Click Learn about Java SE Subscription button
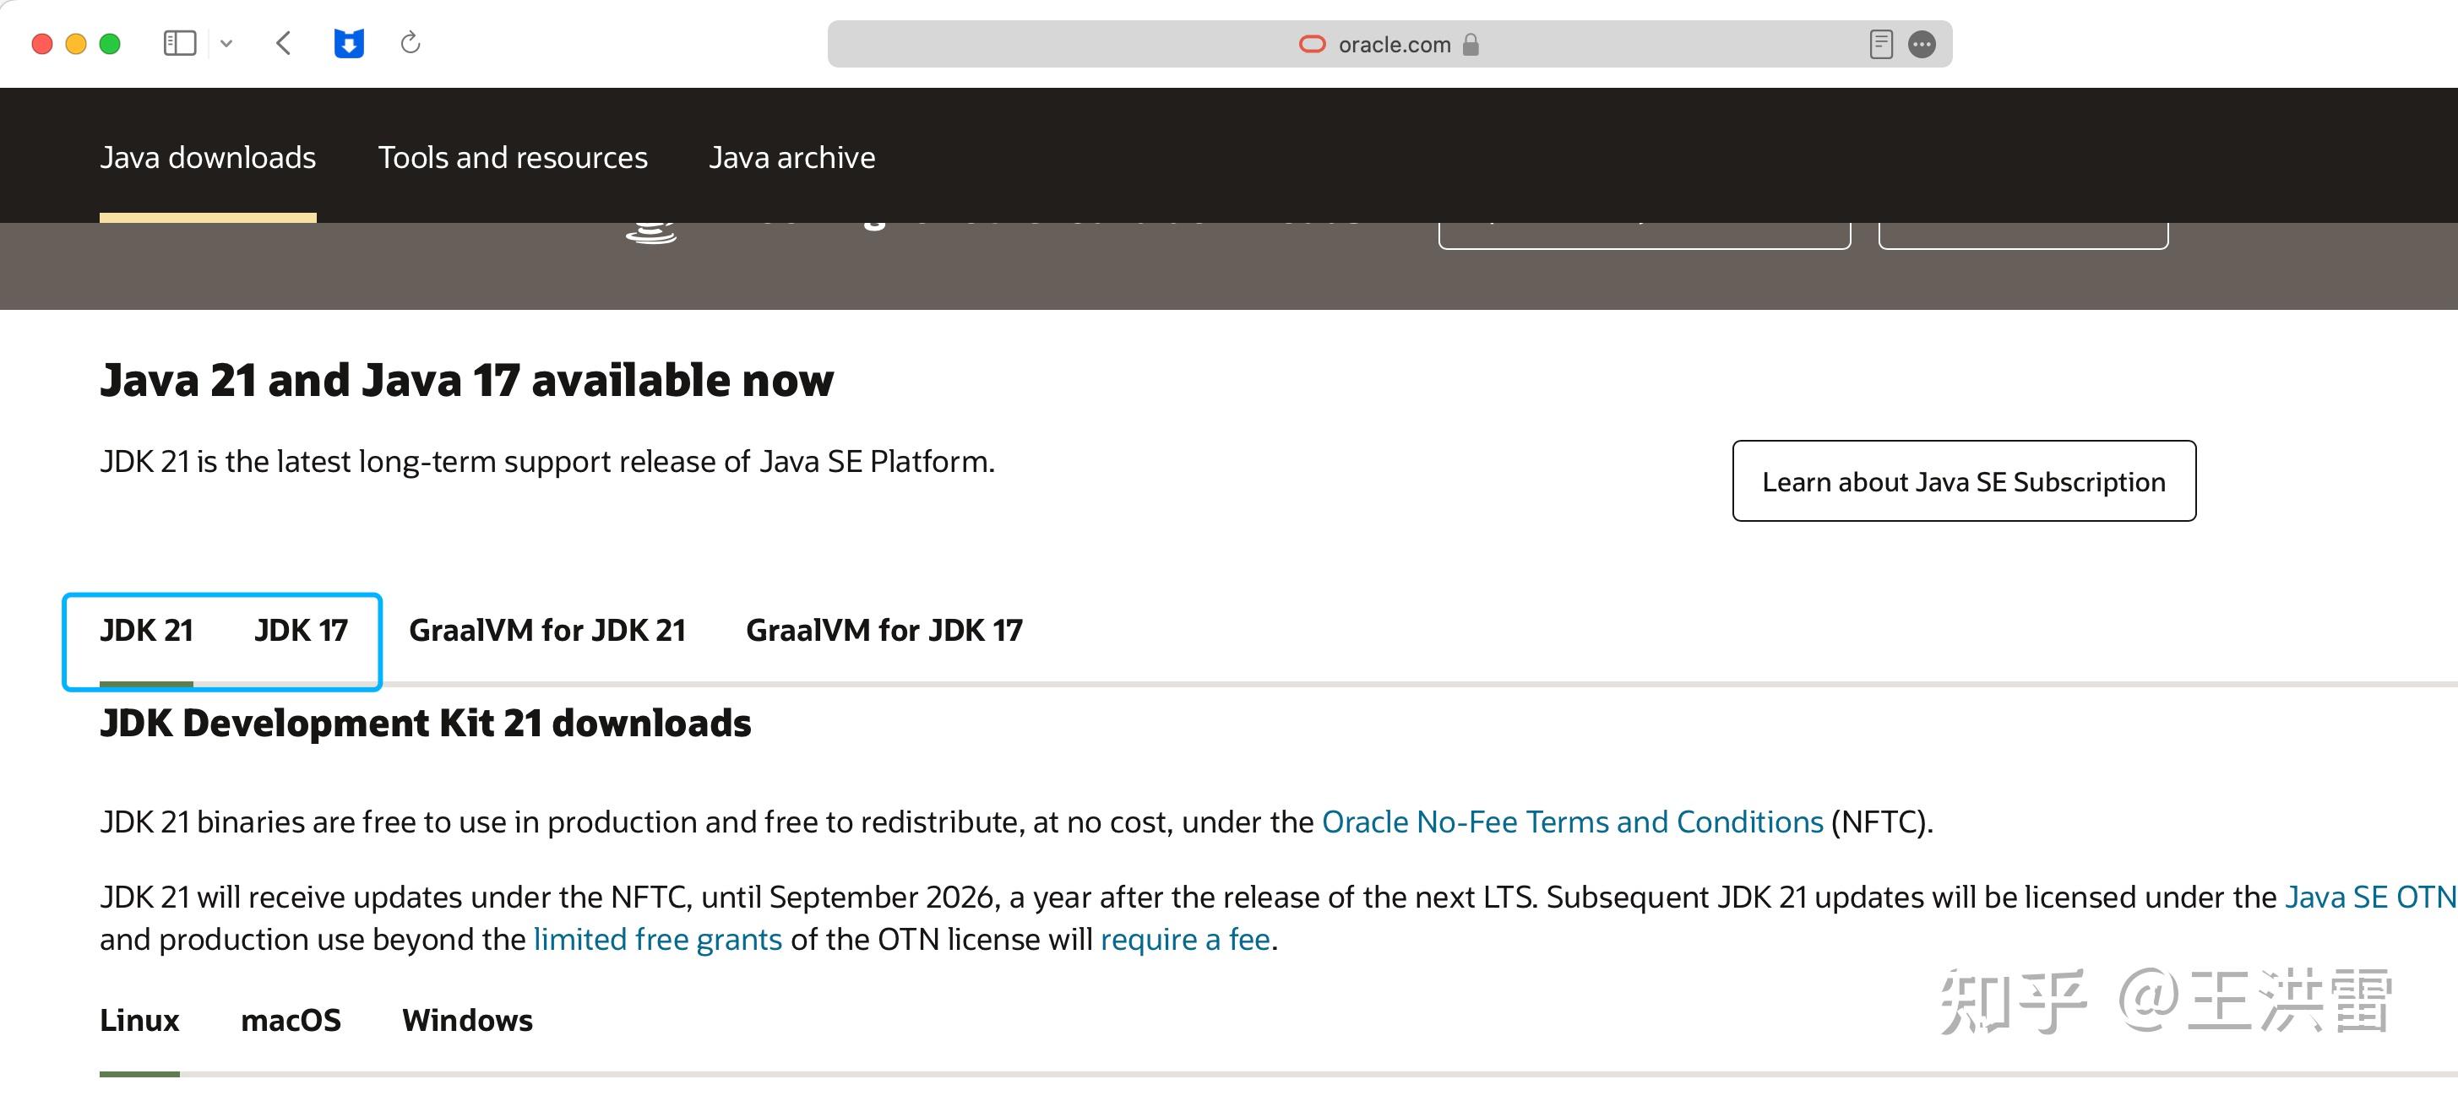 tap(1964, 482)
